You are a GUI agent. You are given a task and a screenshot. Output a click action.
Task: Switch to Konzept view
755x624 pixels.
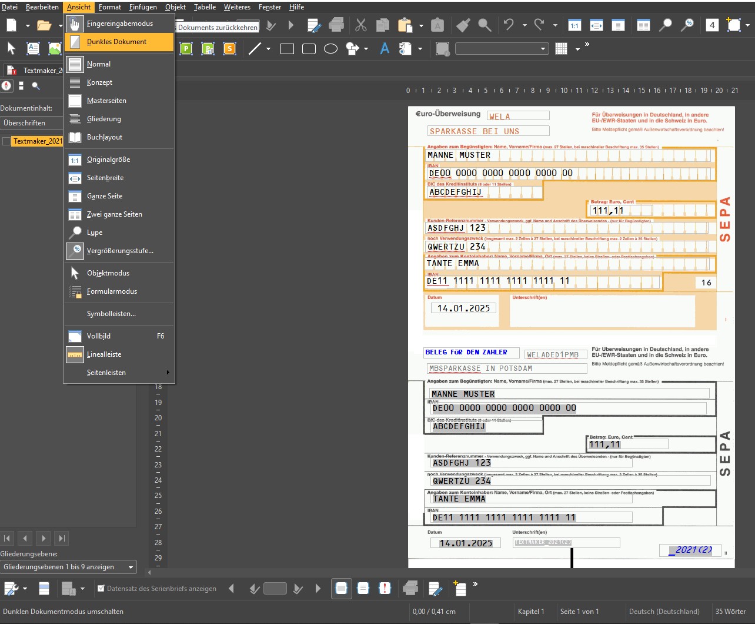(119, 82)
